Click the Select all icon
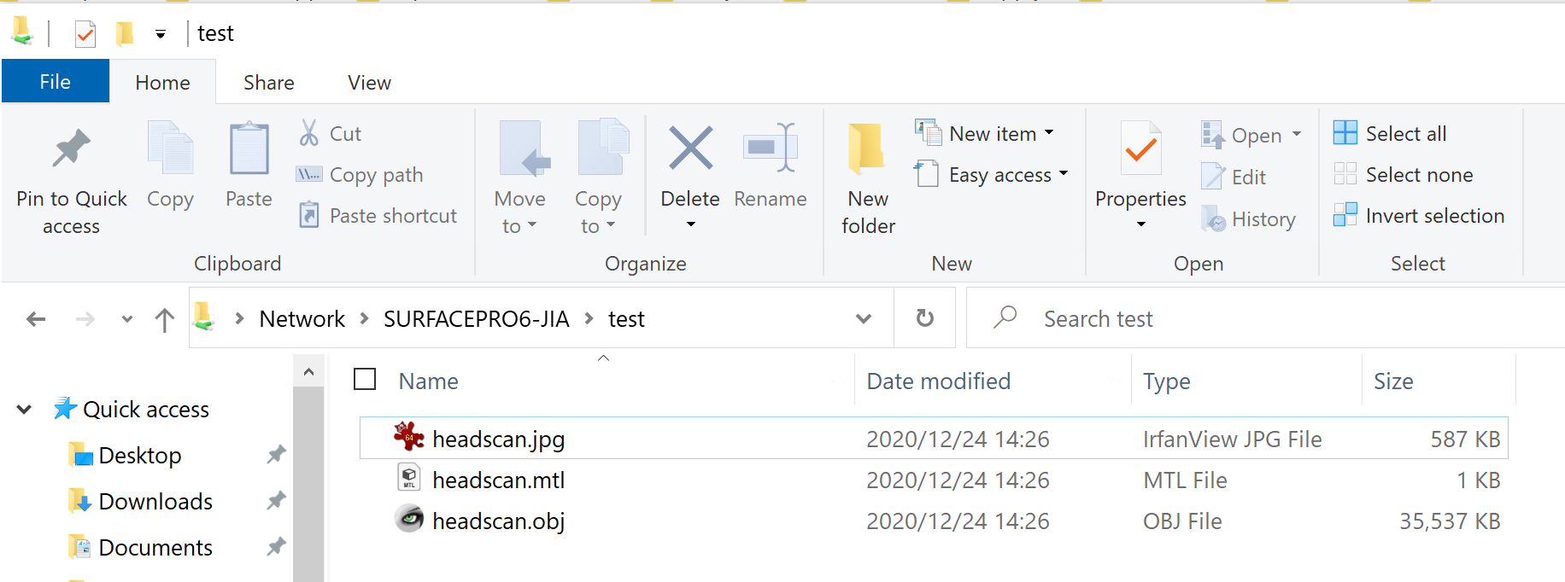 (x=1345, y=132)
